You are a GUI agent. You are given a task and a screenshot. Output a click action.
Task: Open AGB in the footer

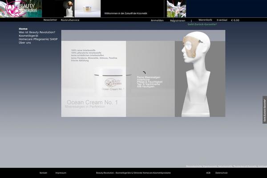click(x=208, y=173)
